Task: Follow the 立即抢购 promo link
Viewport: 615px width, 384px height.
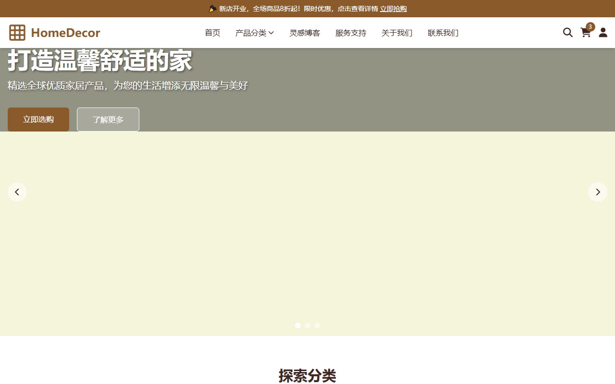Action: click(393, 9)
